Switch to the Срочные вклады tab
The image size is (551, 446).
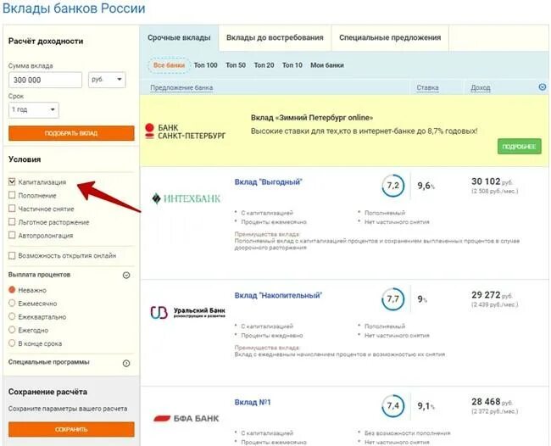point(179,38)
